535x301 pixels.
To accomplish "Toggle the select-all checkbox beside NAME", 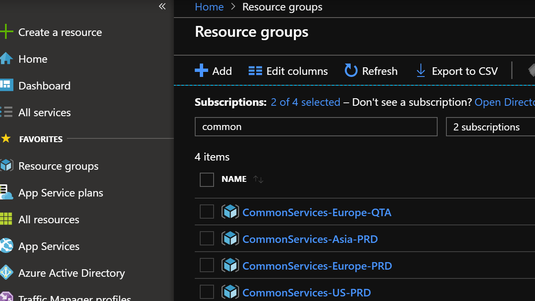I will pyautogui.click(x=207, y=180).
